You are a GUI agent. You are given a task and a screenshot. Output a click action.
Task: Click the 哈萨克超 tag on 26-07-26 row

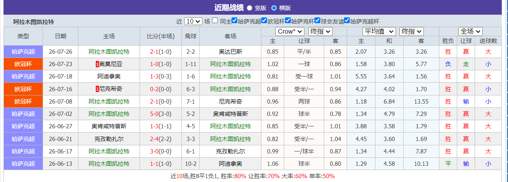click(x=23, y=51)
